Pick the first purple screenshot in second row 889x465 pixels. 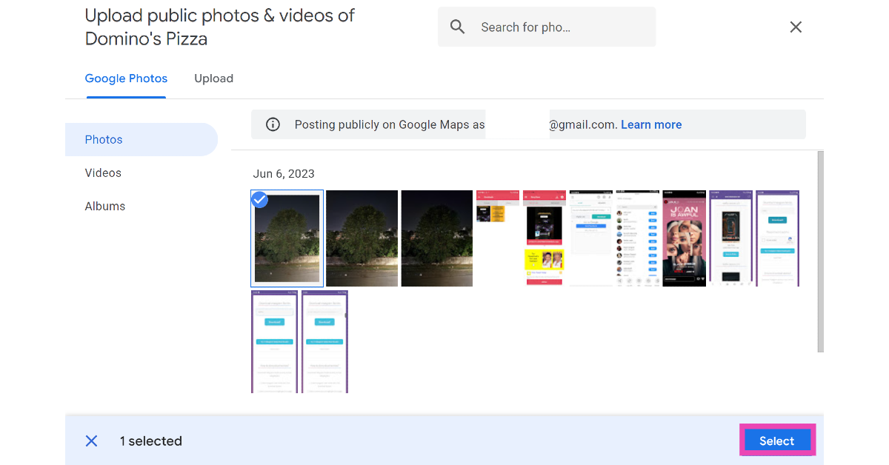[x=274, y=341]
